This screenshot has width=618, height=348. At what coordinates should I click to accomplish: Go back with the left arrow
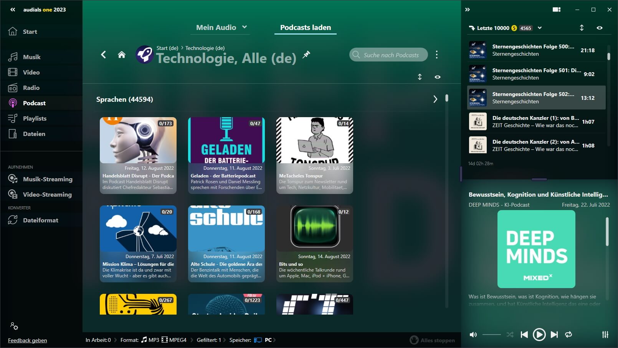103,55
